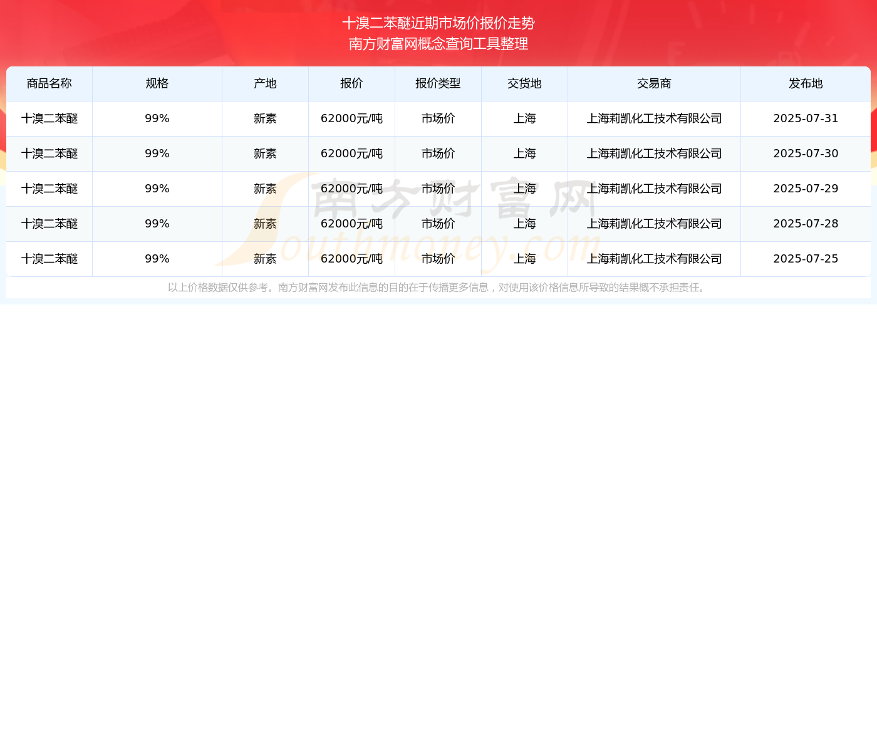
Task: Click 99% spec in 2025-07-31 row
Action: pos(157,118)
